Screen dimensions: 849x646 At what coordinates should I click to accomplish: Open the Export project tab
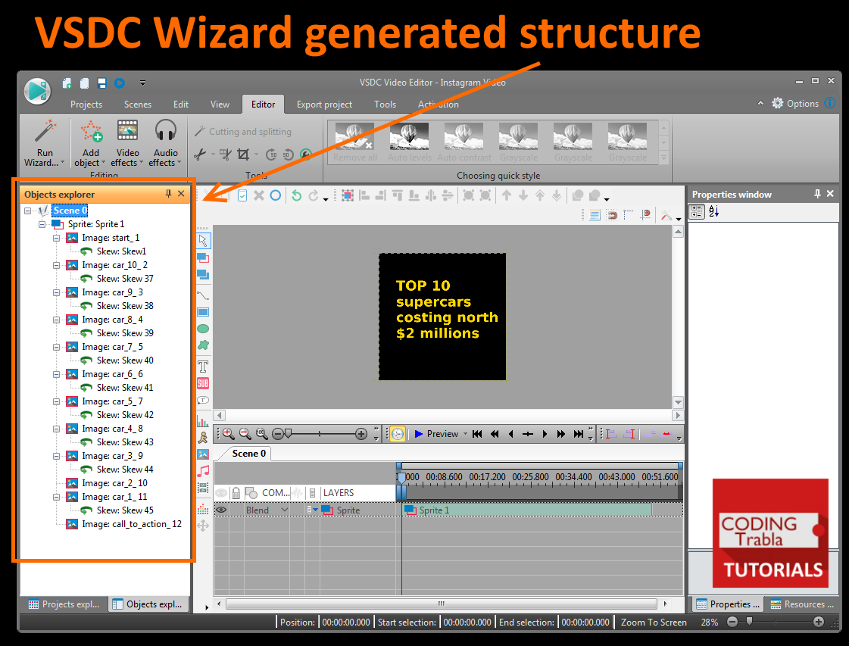tap(324, 105)
